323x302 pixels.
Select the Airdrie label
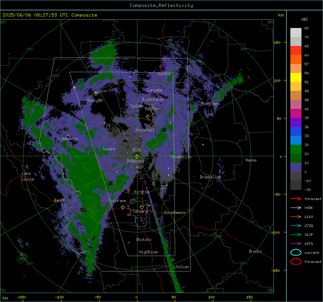[141, 192]
